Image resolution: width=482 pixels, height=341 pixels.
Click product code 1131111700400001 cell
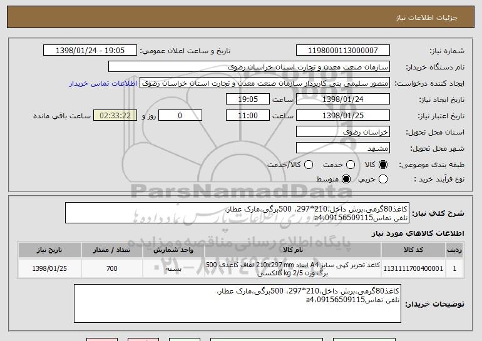click(x=413, y=268)
